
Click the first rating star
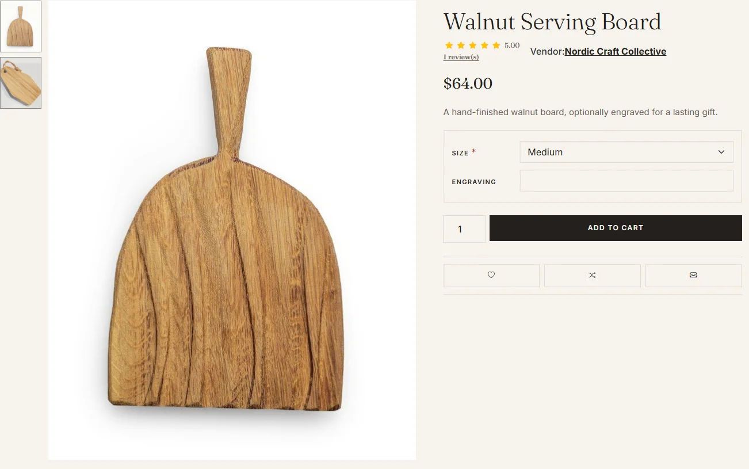449,45
